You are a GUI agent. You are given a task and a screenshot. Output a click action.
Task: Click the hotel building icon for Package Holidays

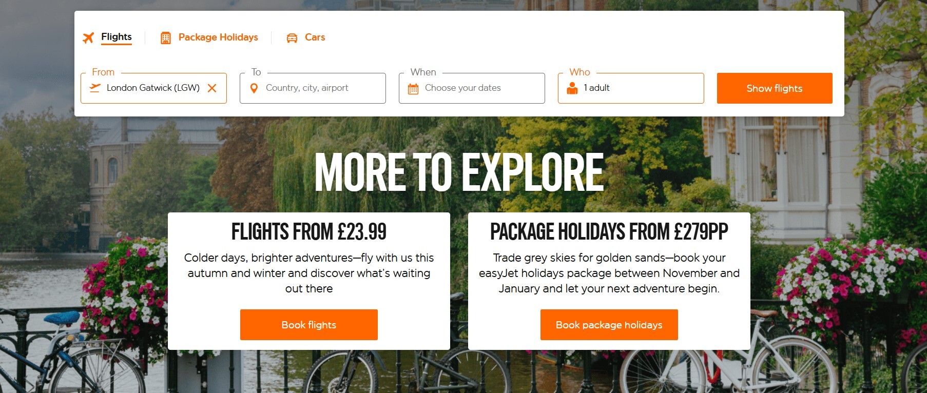coord(166,37)
